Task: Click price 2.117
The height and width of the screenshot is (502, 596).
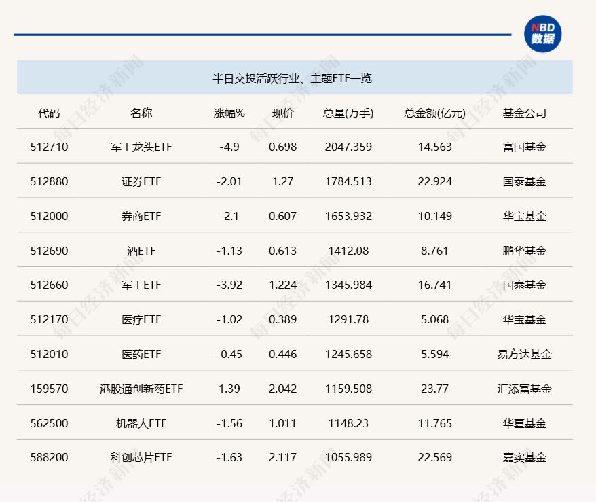Action: (282, 456)
